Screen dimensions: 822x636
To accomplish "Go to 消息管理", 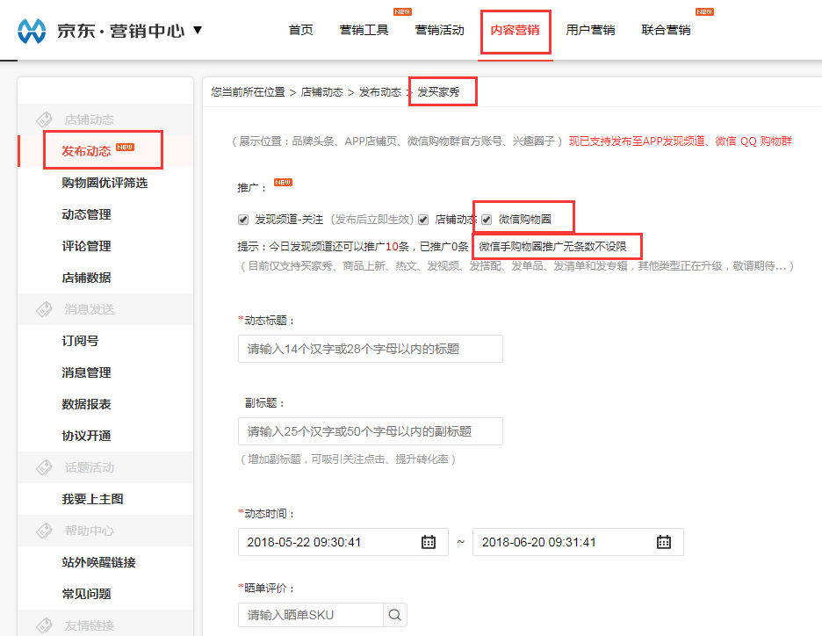I will 86,372.
